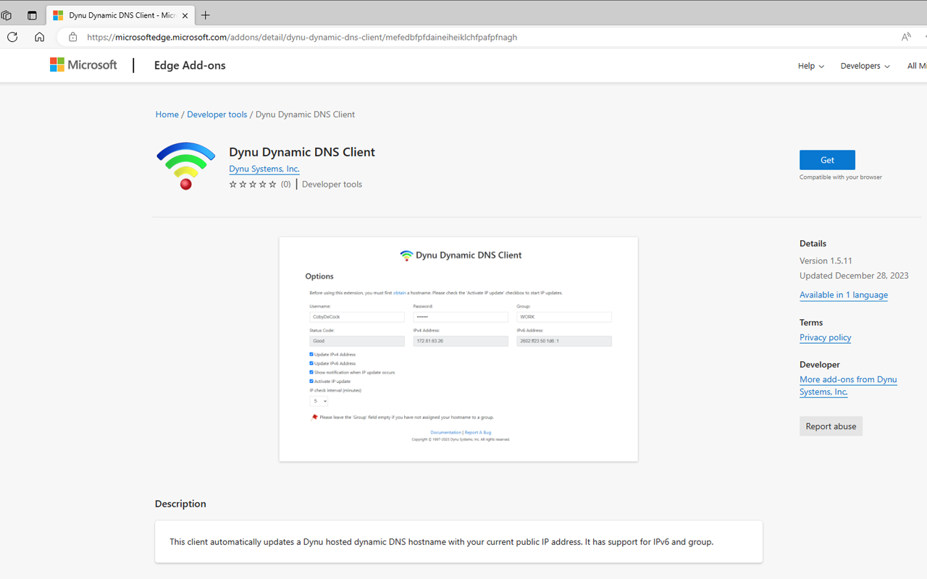Click the Get button
The height and width of the screenshot is (579, 927).
(x=827, y=160)
